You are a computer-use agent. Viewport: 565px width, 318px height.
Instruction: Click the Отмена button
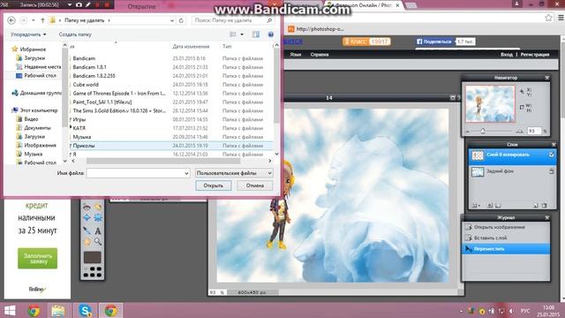point(255,185)
